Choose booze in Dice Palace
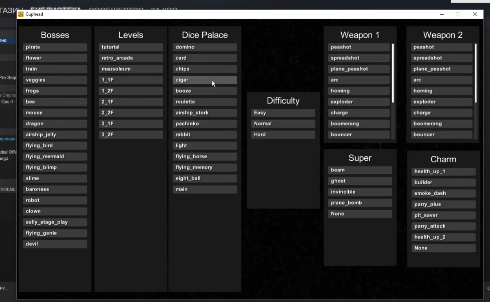 coord(205,91)
